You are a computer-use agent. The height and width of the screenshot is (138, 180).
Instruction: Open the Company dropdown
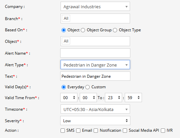pyautogui.click(x=95, y=6)
